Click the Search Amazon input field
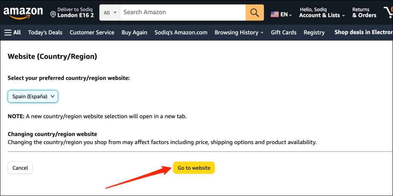Viewport: 393px width, 196px height. [x=182, y=13]
